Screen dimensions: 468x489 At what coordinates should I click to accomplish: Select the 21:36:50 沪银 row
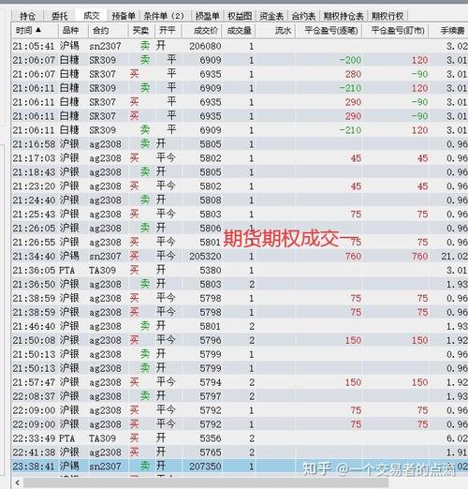coord(240,284)
